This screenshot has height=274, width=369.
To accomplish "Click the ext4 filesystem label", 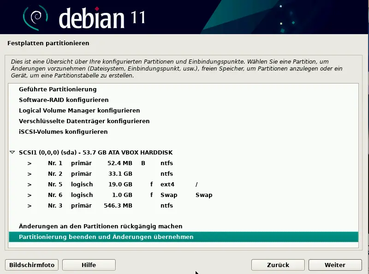I will (167, 185).
